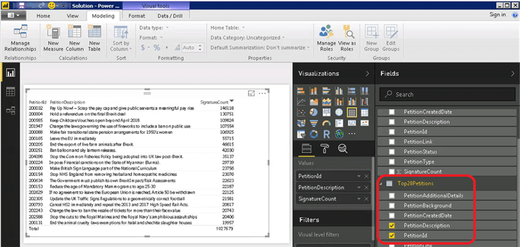Increase decimal places Auto stepper
This screenshot has width=520, height=247.
click(x=200, y=46)
